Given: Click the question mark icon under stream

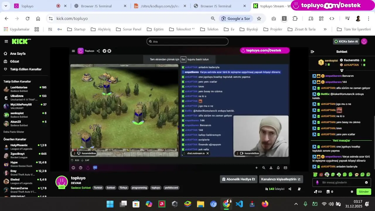Looking at the screenshot, I should coord(81,168).
